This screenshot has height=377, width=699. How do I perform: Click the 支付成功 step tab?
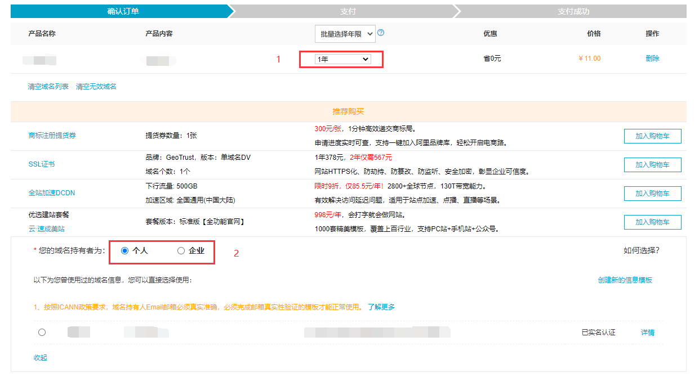point(573,11)
